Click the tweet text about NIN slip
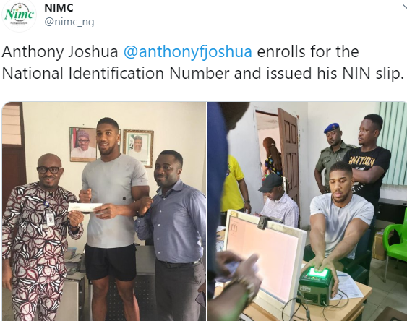407x321 pixels. pos(202,63)
